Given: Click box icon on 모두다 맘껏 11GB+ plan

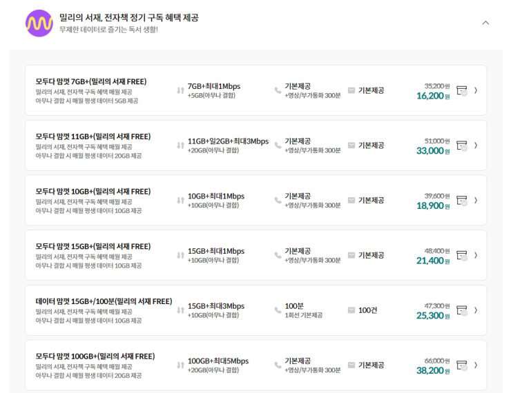Looking at the screenshot, I should [462, 145].
